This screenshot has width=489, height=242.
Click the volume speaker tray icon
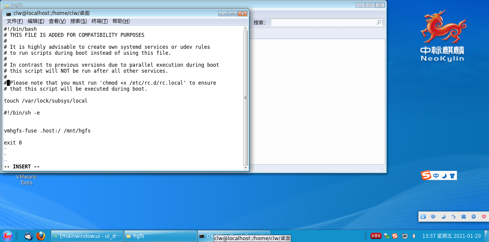click(x=414, y=236)
